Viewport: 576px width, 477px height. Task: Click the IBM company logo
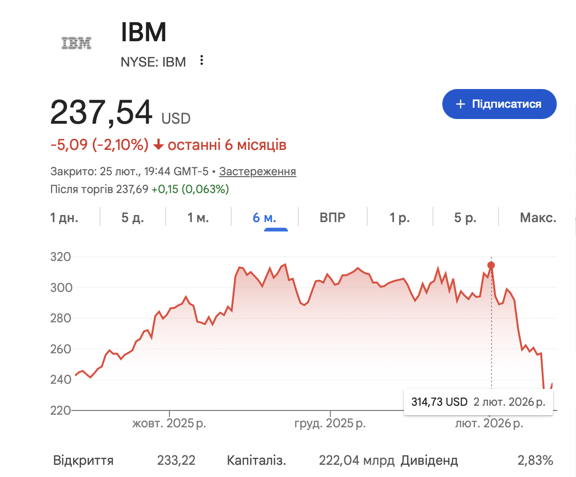[x=76, y=44]
